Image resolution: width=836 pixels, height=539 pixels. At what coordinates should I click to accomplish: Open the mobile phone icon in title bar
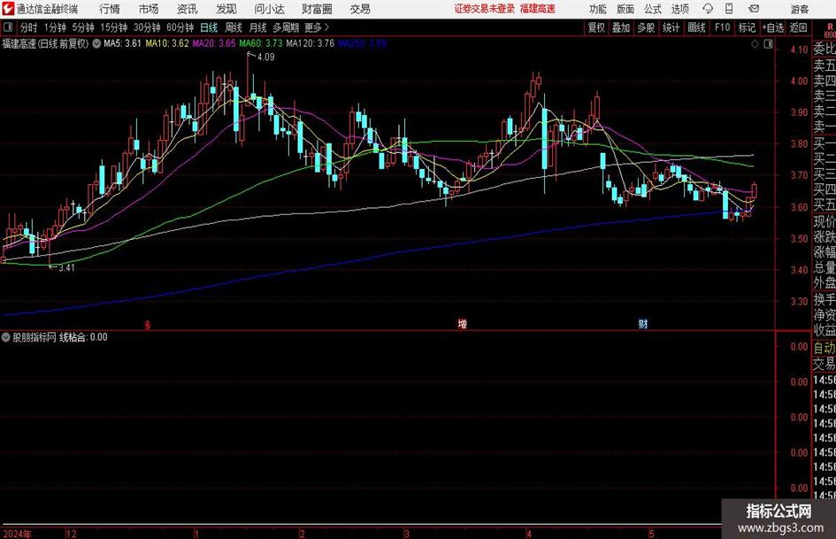[729, 9]
